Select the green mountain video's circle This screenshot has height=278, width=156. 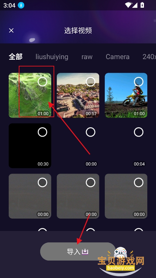[43, 82]
